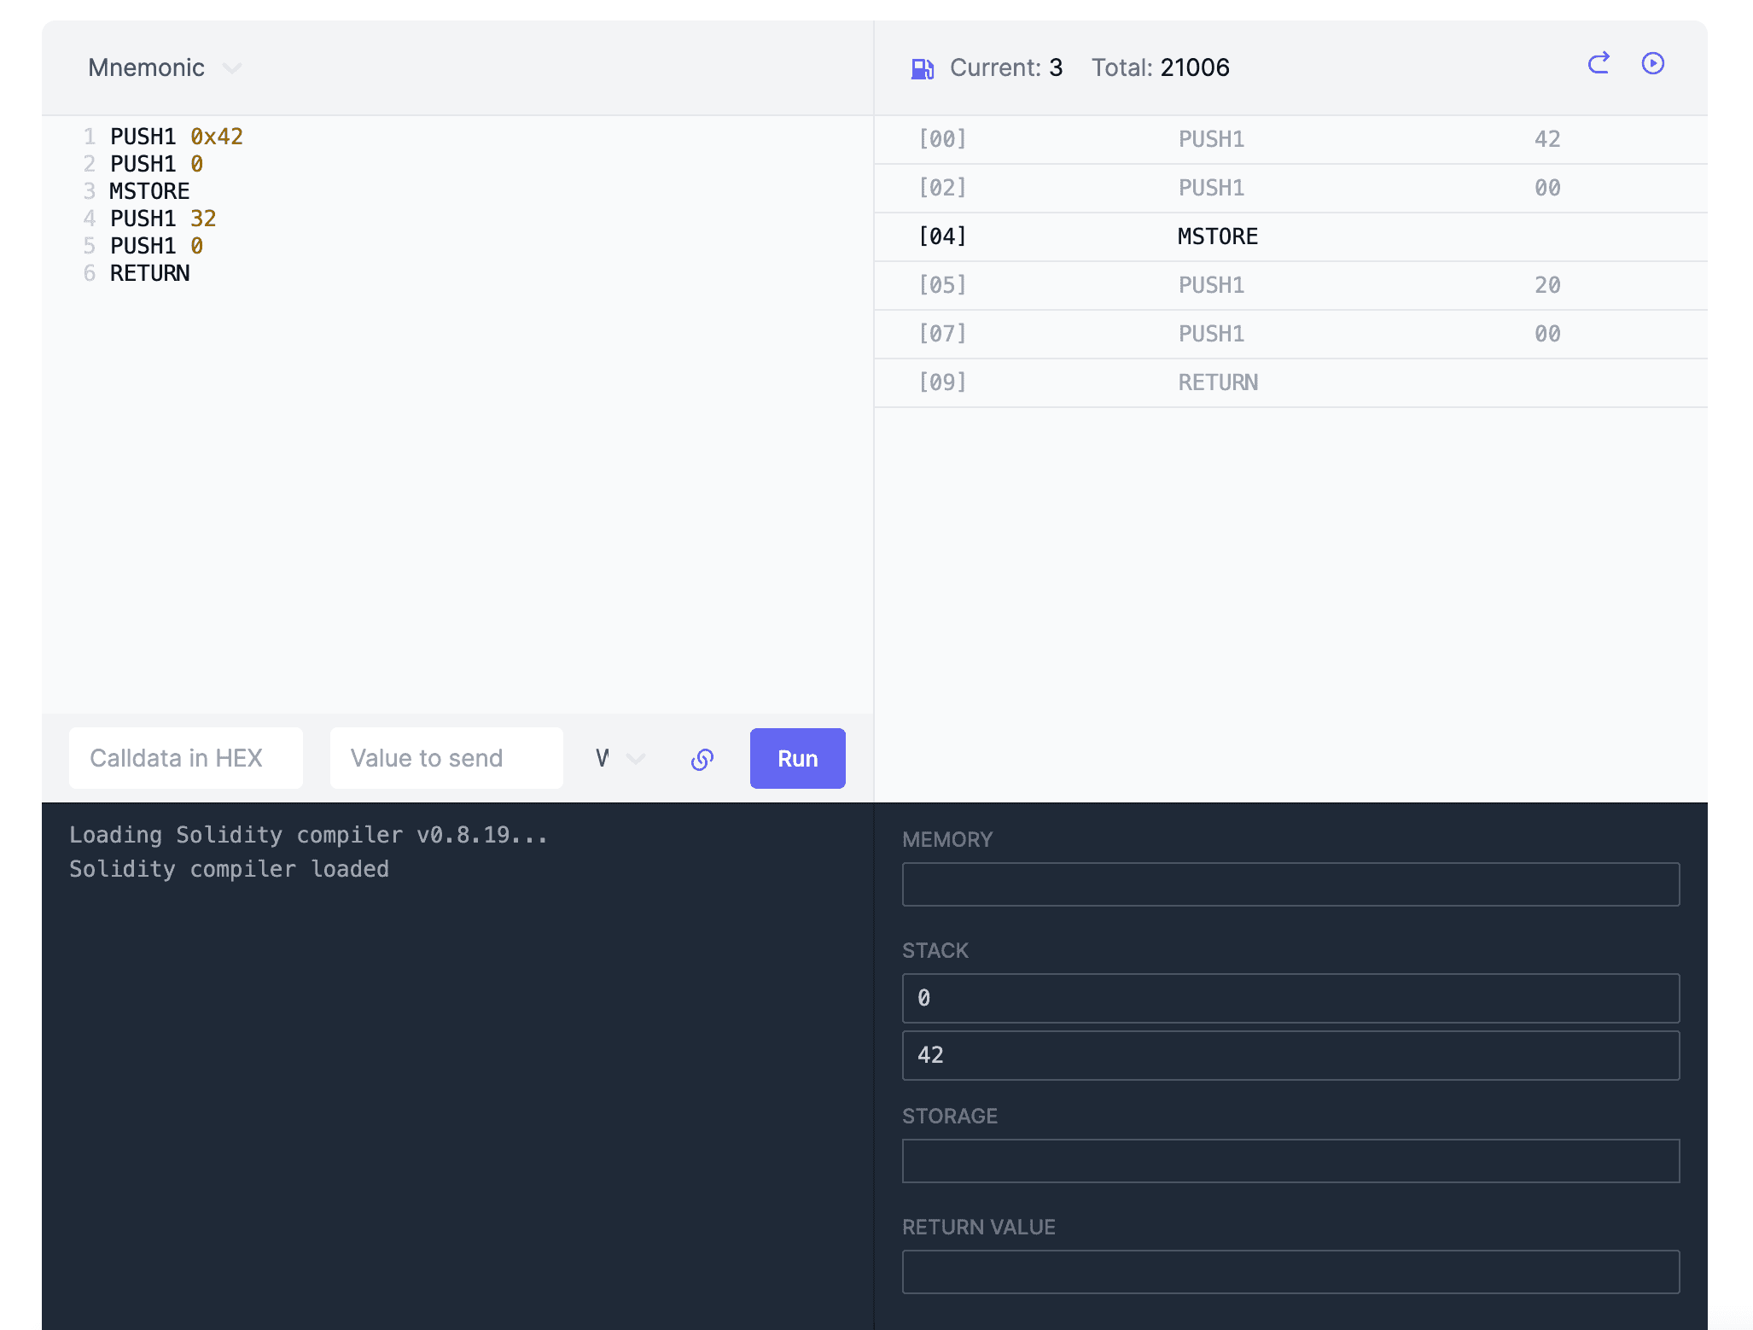
Task: Click the RETURN VALUE output box
Action: click(x=1290, y=1272)
